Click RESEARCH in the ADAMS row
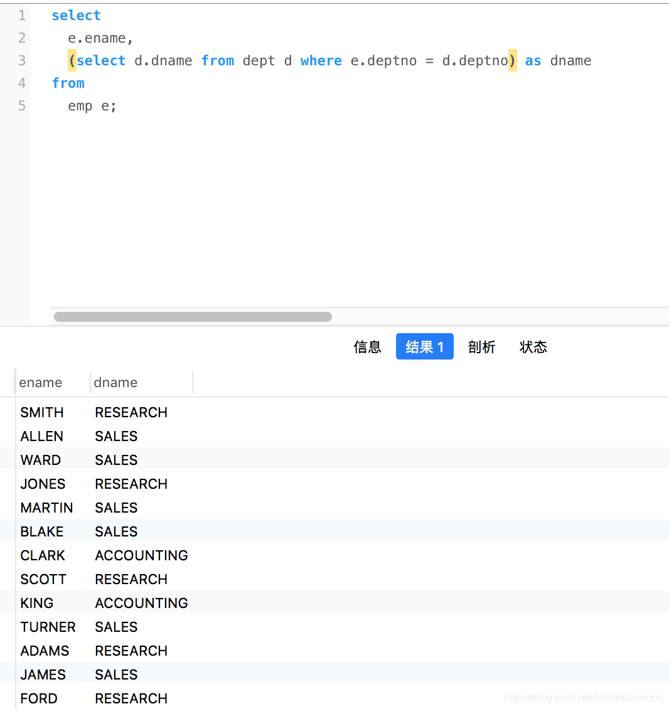The height and width of the screenshot is (709, 669). [131, 651]
